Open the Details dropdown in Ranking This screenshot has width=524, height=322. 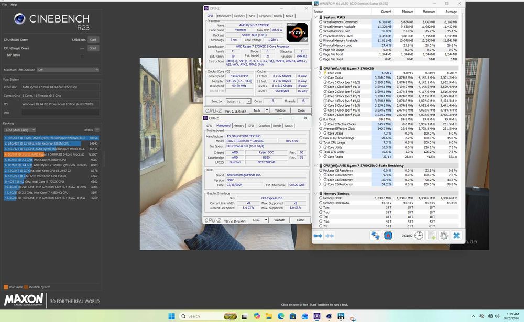point(97,130)
